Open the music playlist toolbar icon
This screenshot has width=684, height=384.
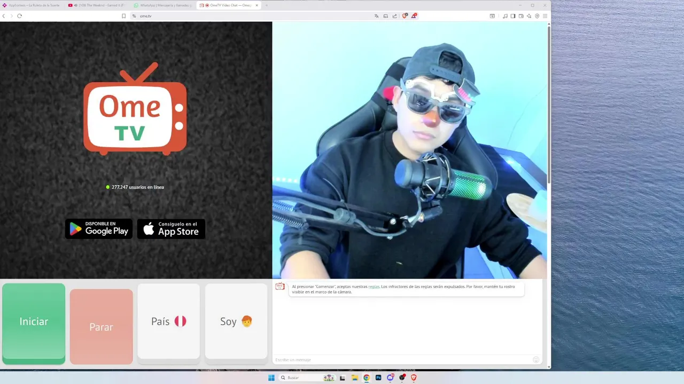coord(505,16)
